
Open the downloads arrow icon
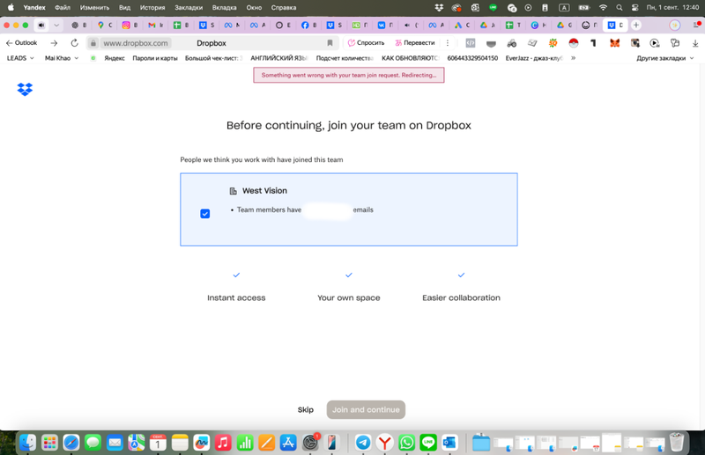(695, 43)
